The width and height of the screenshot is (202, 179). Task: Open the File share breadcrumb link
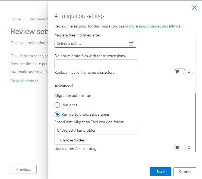tap(38, 19)
